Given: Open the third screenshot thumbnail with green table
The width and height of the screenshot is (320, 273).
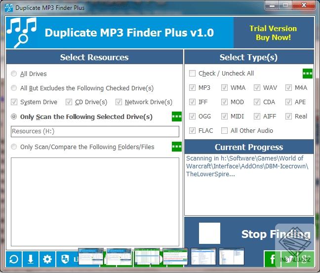Looking at the screenshot, I should pyautogui.click(x=147, y=257).
